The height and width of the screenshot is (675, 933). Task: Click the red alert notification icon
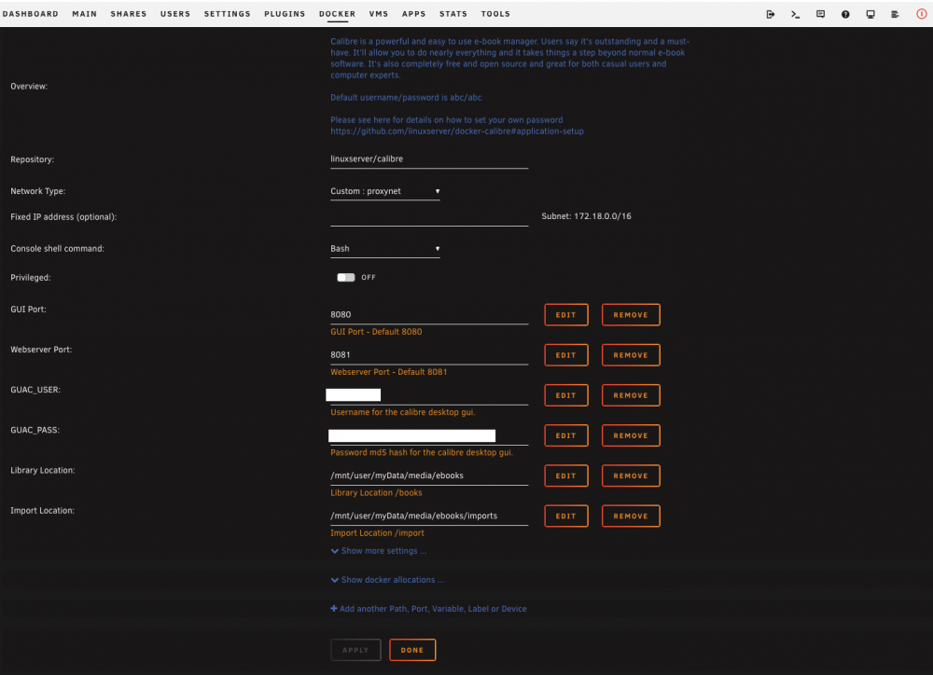[921, 14]
